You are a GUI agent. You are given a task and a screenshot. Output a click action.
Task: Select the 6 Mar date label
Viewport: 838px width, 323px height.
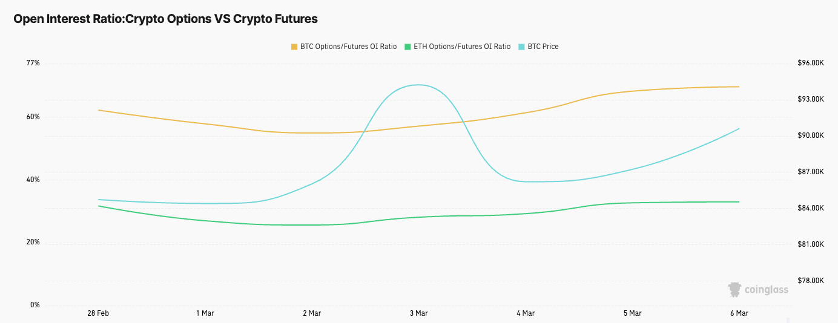click(739, 313)
